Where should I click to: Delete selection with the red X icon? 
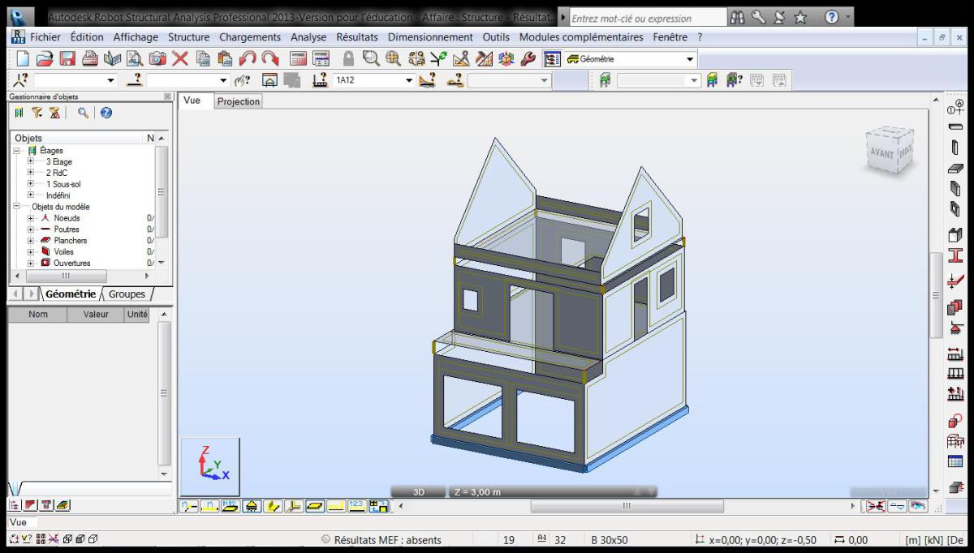180,58
